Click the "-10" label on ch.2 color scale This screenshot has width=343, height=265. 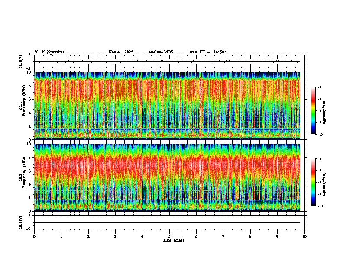pos(320,206)
